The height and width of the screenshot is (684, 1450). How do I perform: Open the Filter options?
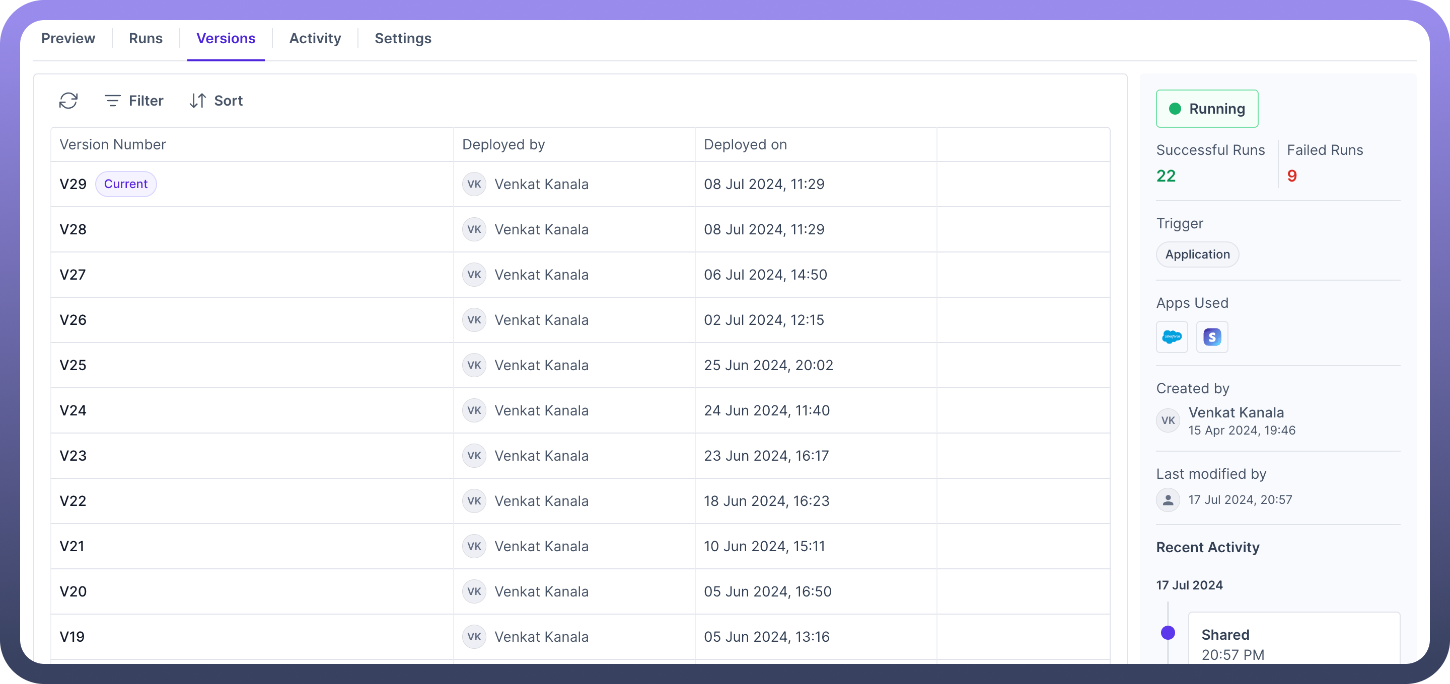pos(134,101)
